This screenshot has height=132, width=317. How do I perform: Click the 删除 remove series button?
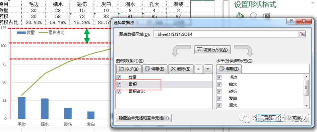click(181, 69)
